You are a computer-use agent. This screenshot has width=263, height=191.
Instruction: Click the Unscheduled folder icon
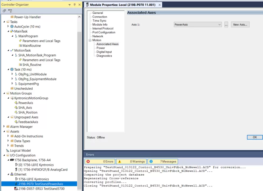tap(12, 88)
